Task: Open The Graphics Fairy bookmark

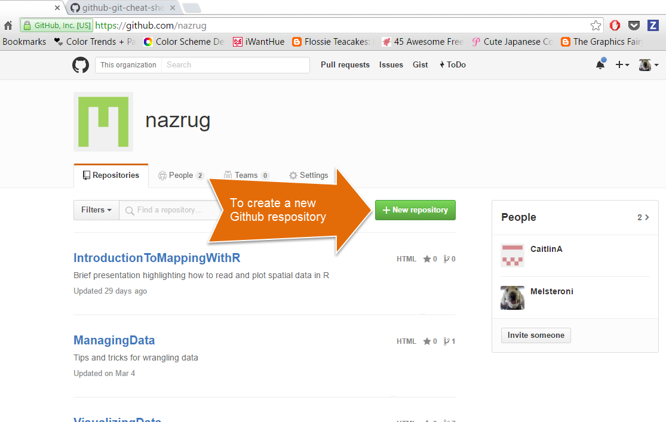Action: pos(602,42)
